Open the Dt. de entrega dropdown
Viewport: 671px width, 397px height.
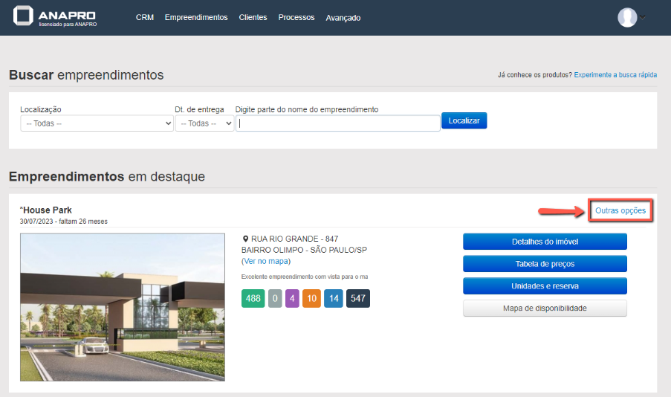pos(204,123)
